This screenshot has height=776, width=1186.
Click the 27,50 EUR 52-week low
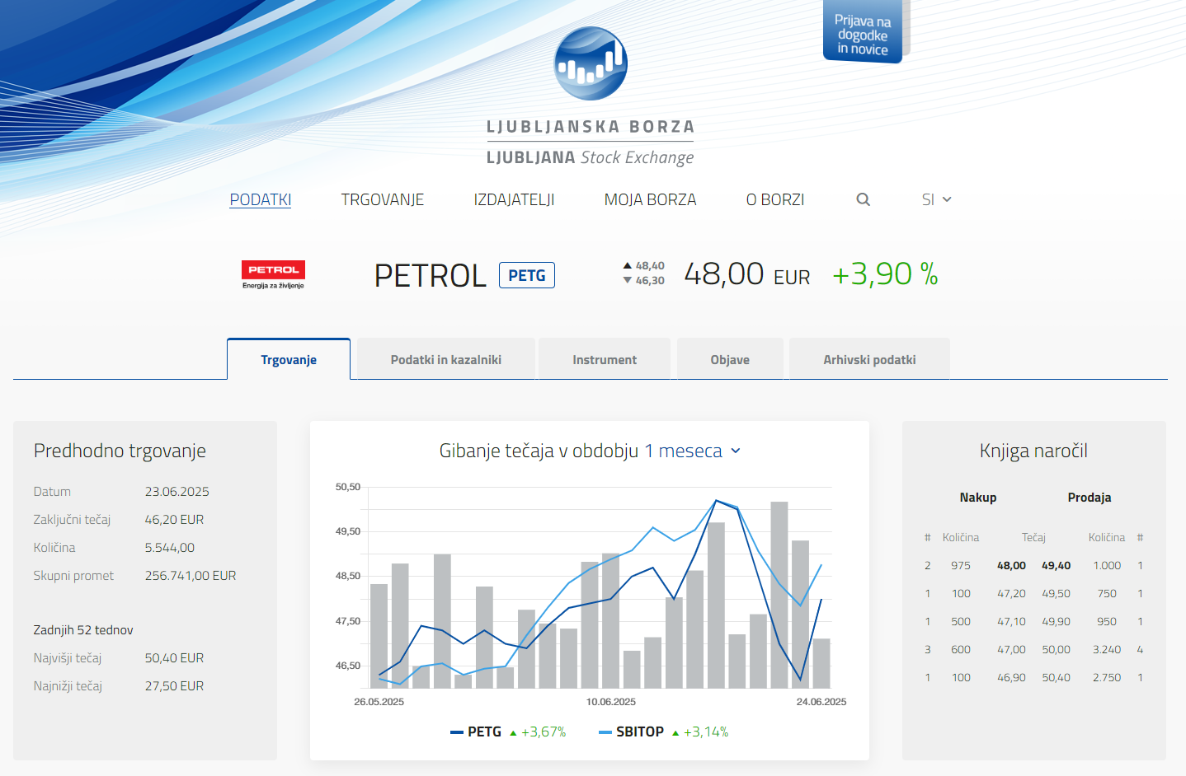[174, 685]
